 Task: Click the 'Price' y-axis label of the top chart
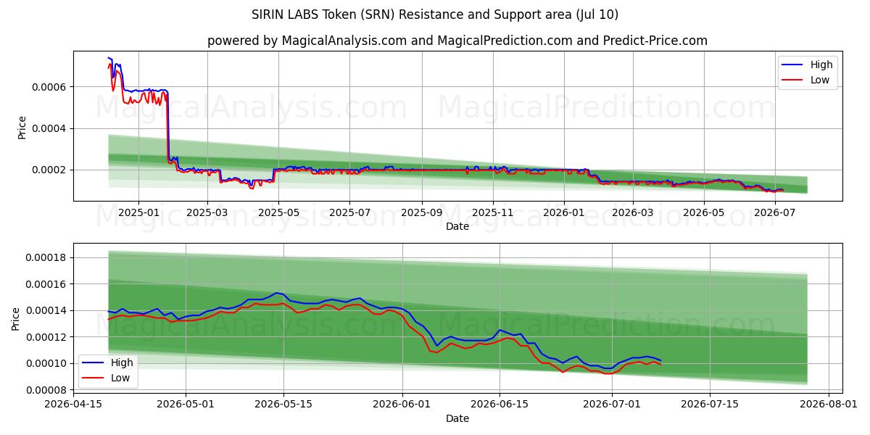(x=22, y=127)
